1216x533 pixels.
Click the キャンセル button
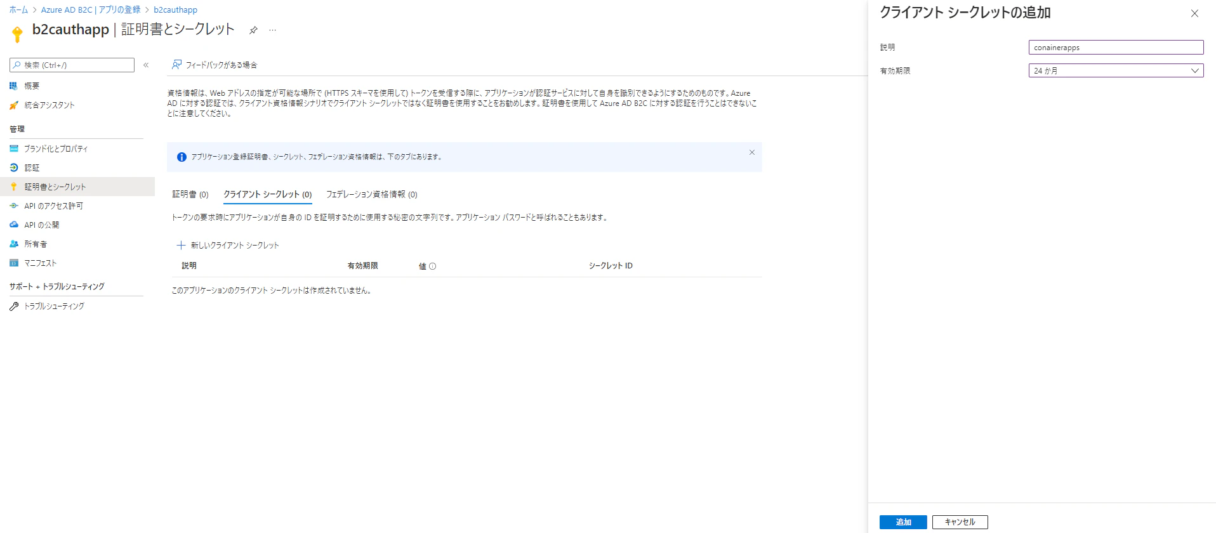[x=960, y=522]
